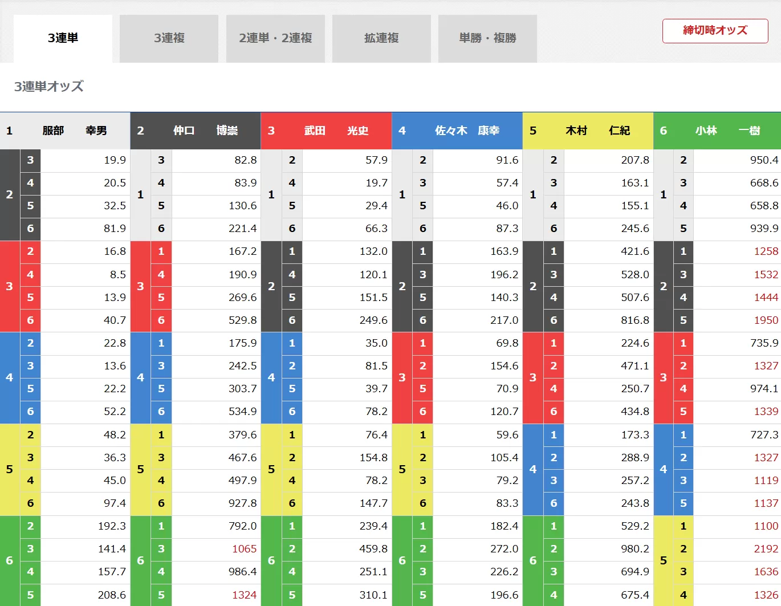Click racer 1 服部幸男 header
The width and height of the screenshot is (781, 606).
coord(65,131)
